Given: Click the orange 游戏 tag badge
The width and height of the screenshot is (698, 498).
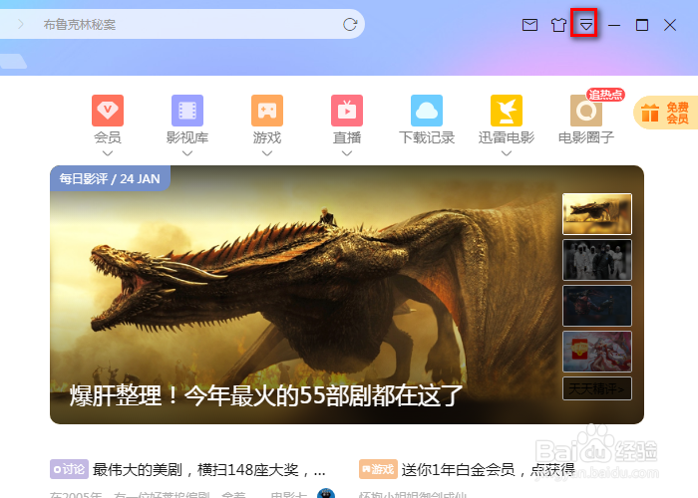Looking at the screenshot, I should pyautogui.click(x=378, y=469).
